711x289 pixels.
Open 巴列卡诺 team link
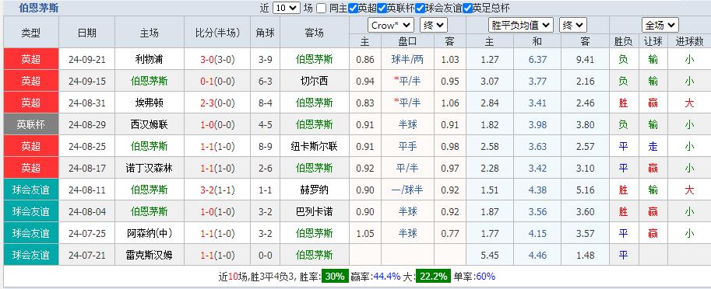click(315, 211)
